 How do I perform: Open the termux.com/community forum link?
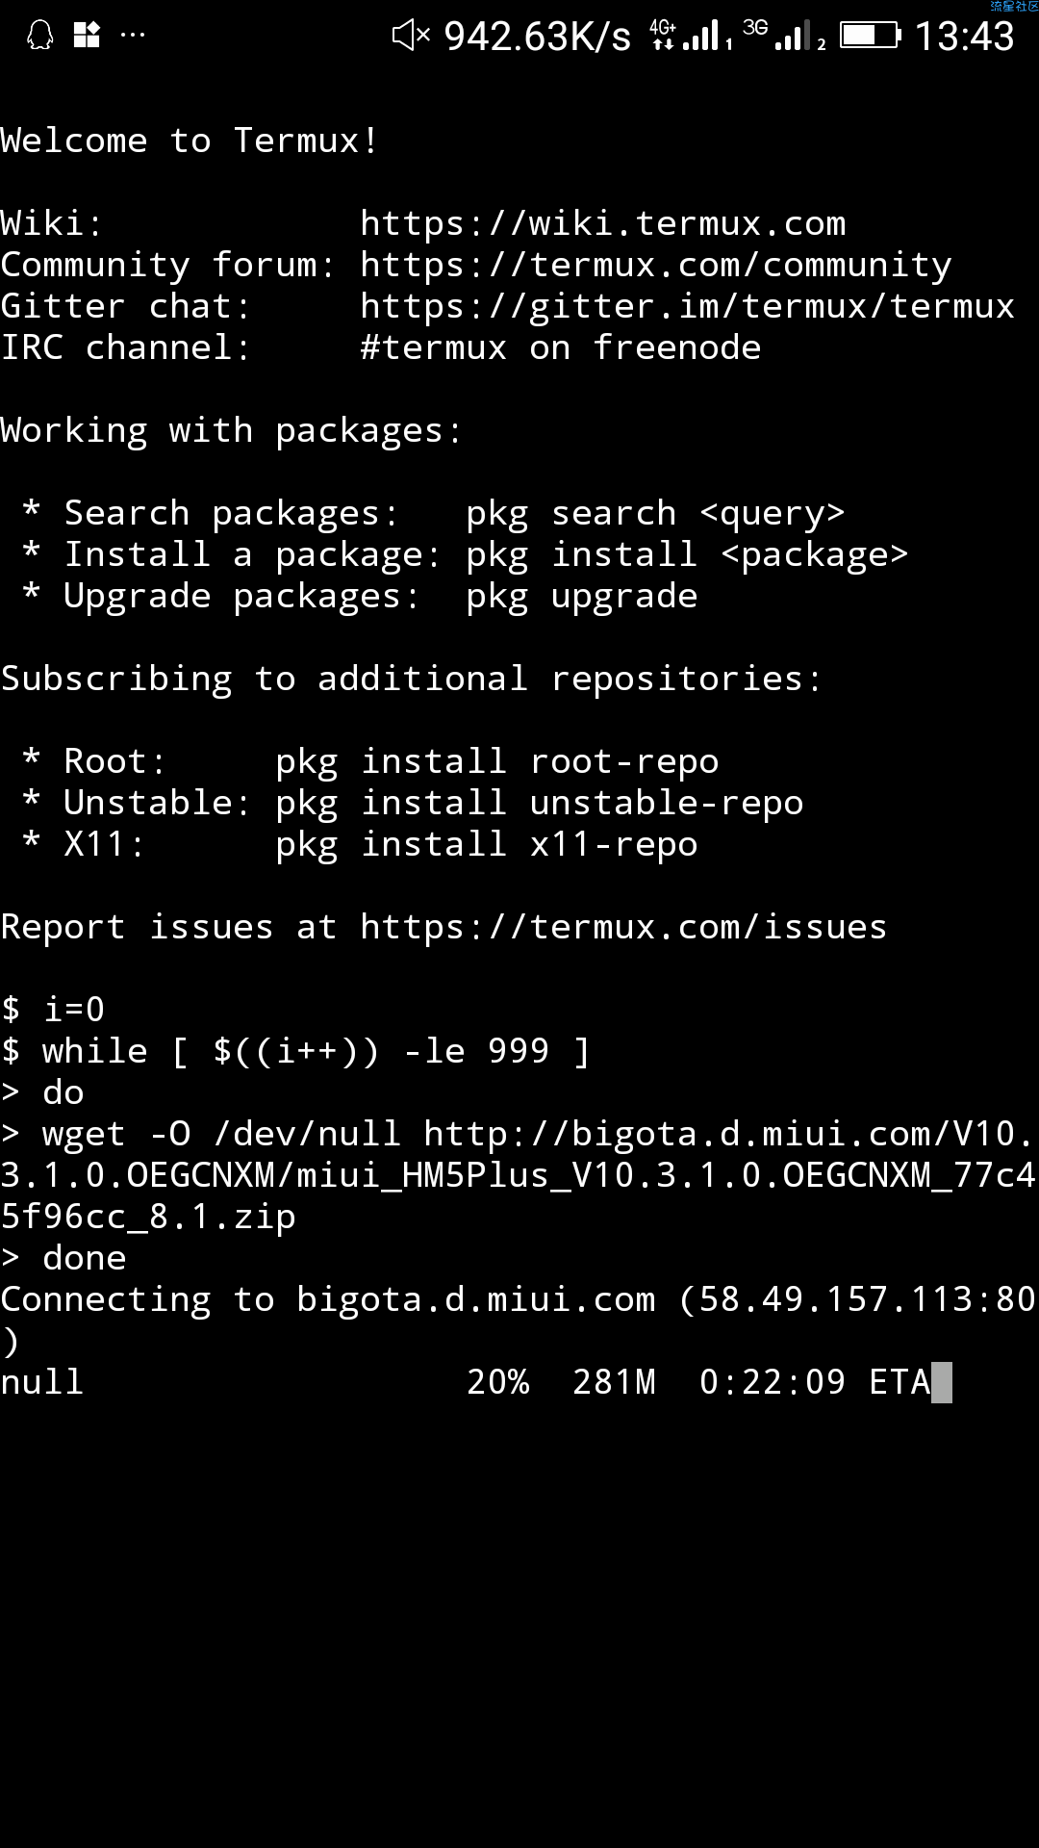tap(656, 265)
